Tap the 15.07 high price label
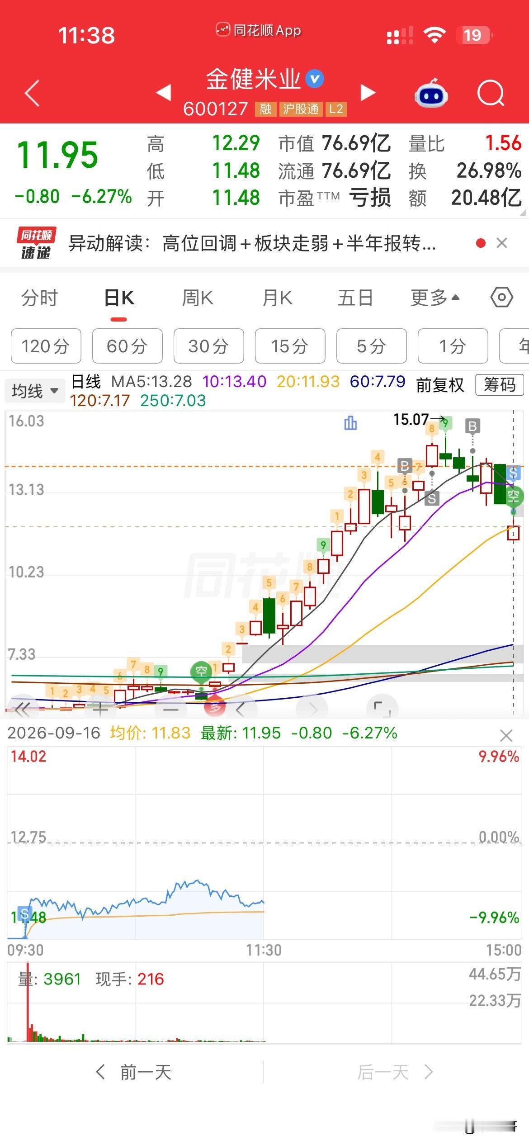529x1145 pixels. point(411,419)
